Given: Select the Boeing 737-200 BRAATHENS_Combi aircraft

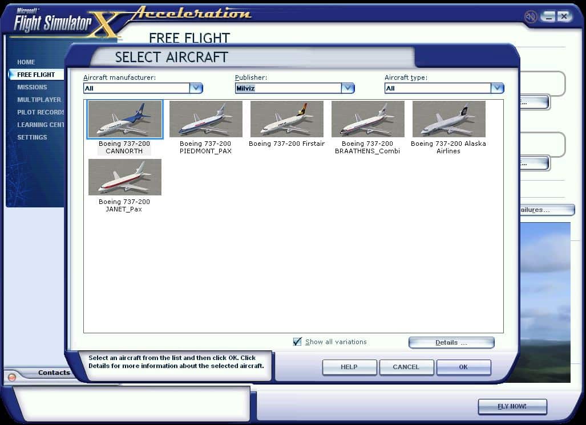Looking at the screenshot, I should (367, 119).
